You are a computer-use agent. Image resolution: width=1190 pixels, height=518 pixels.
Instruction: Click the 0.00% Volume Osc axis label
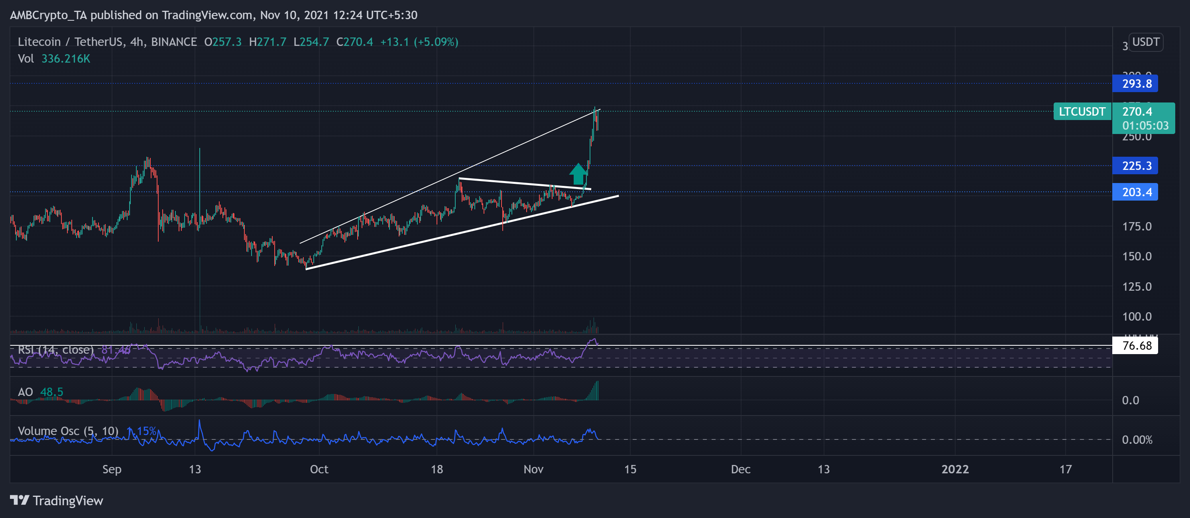[1137, 440]
